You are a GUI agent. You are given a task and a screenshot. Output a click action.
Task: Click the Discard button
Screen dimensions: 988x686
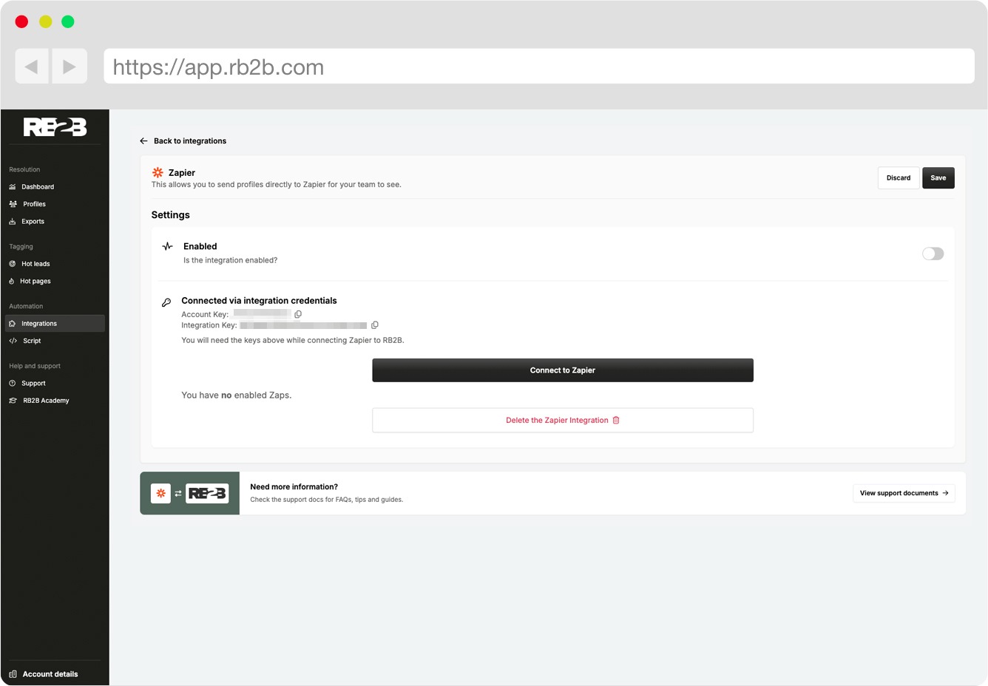(899, 178)
